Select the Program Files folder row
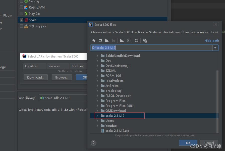The height and width of the screenshot is (151, 225). (x=153, y=101)
